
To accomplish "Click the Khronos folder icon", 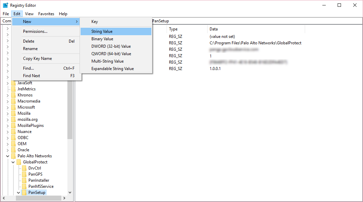I will coord(14,95).
